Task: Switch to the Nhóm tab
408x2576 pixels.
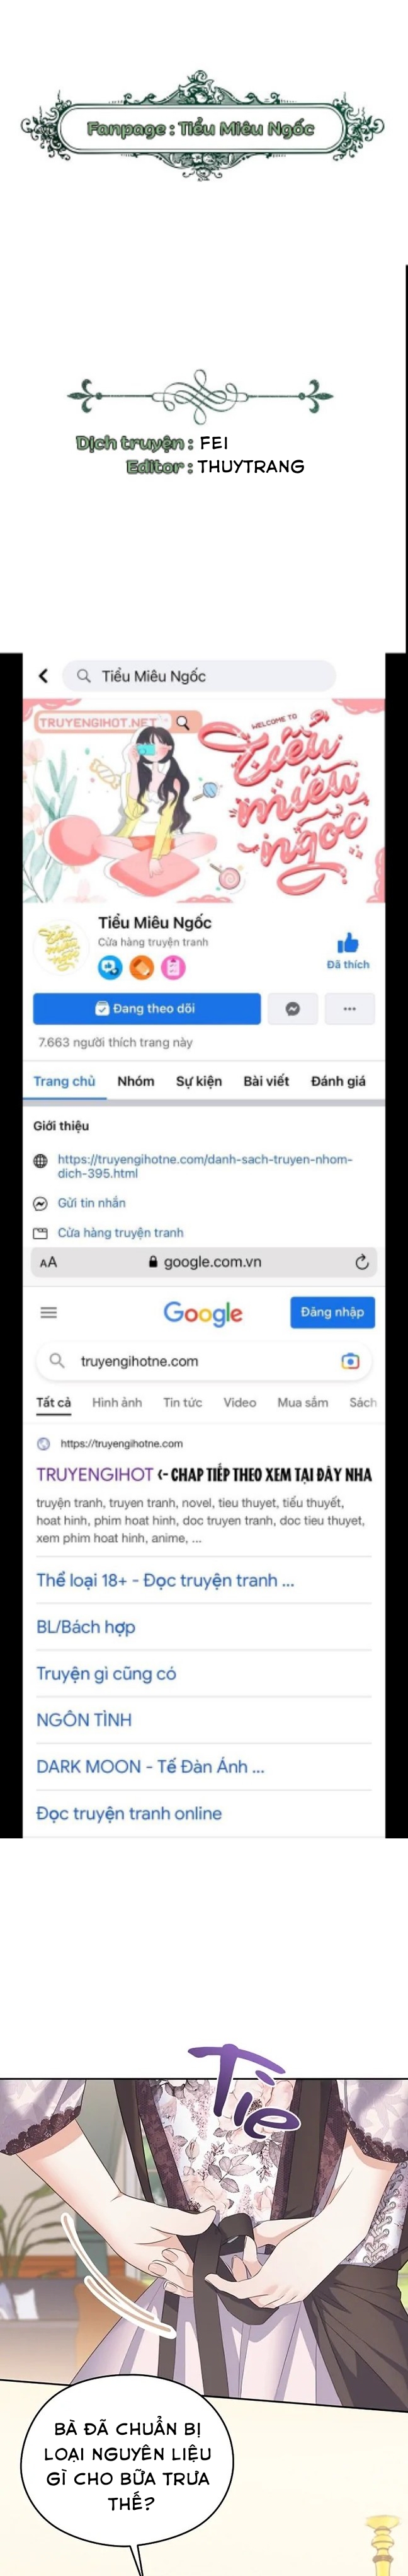Action: (x=135, y=1081)
